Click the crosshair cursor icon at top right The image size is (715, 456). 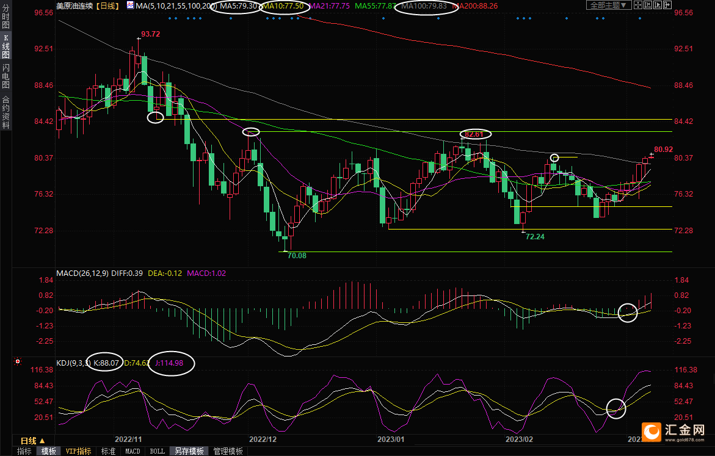tap(638, 5)
